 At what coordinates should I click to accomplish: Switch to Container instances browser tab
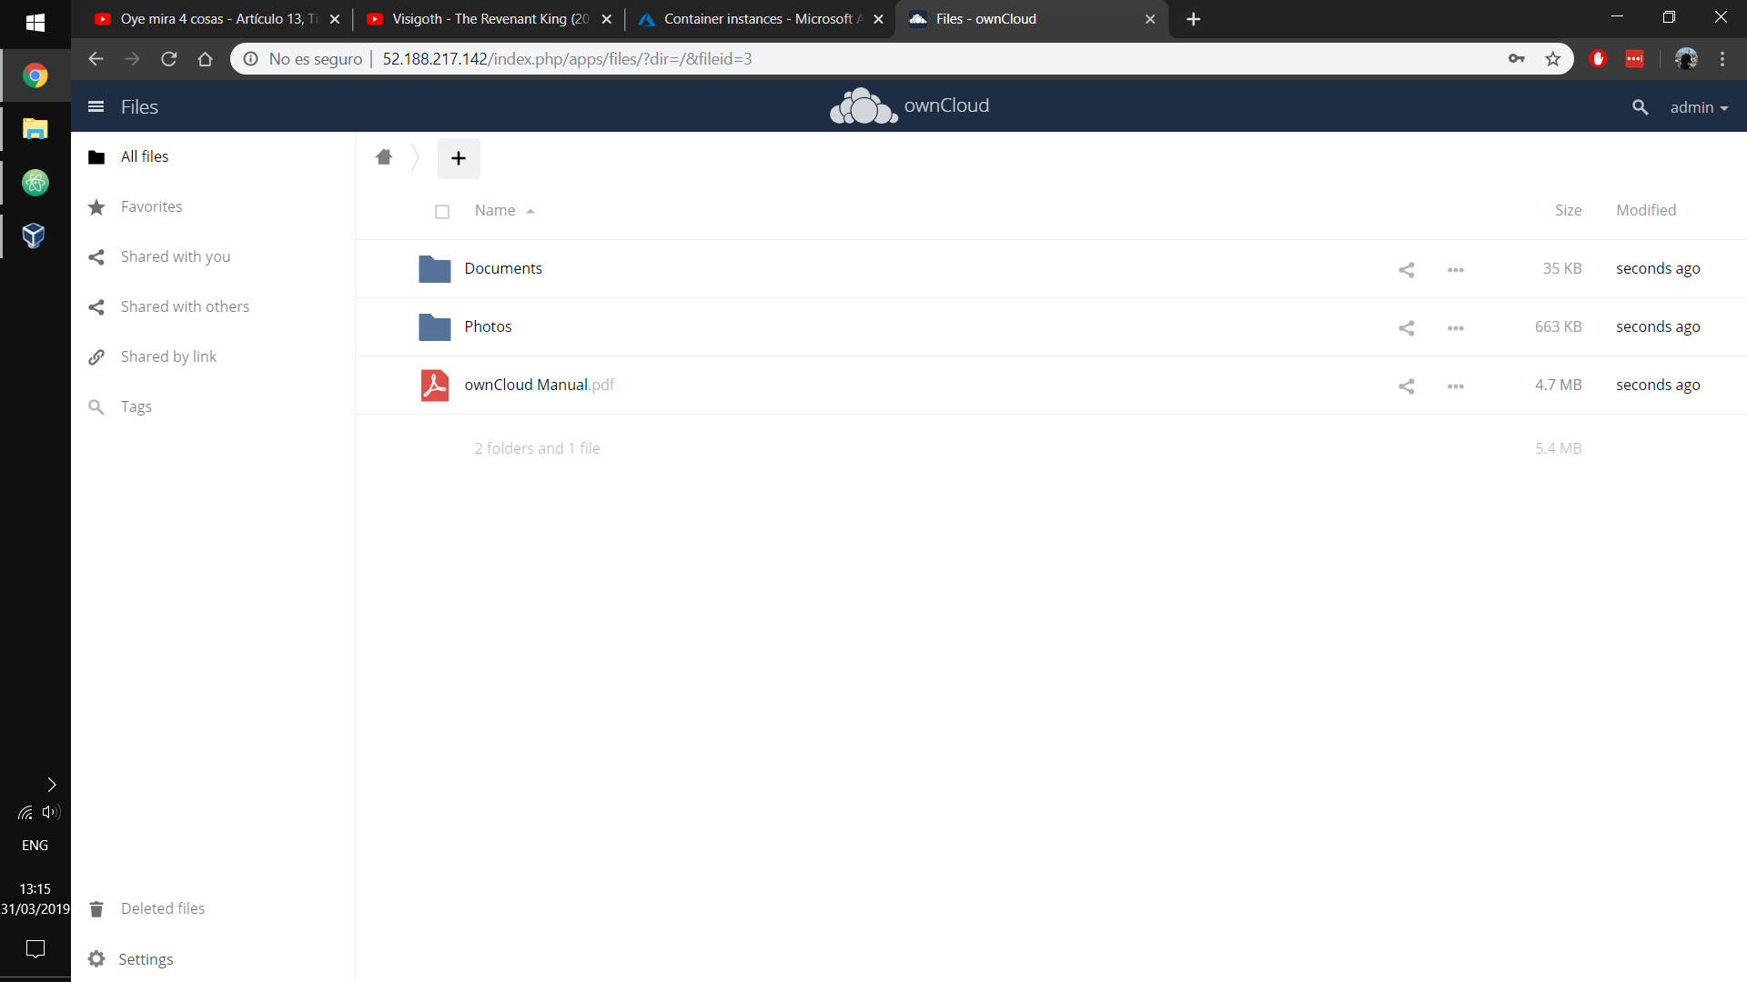pyautogui.click(x=757, y=19)
